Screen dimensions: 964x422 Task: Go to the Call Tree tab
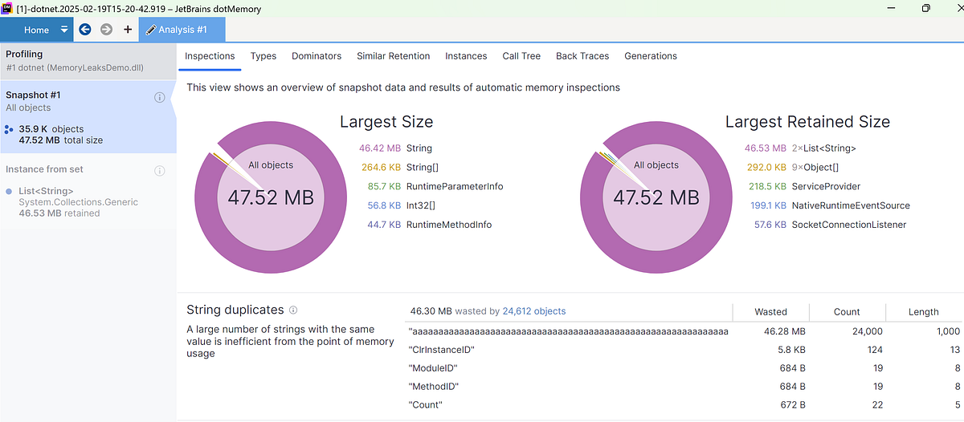point(521,56)
